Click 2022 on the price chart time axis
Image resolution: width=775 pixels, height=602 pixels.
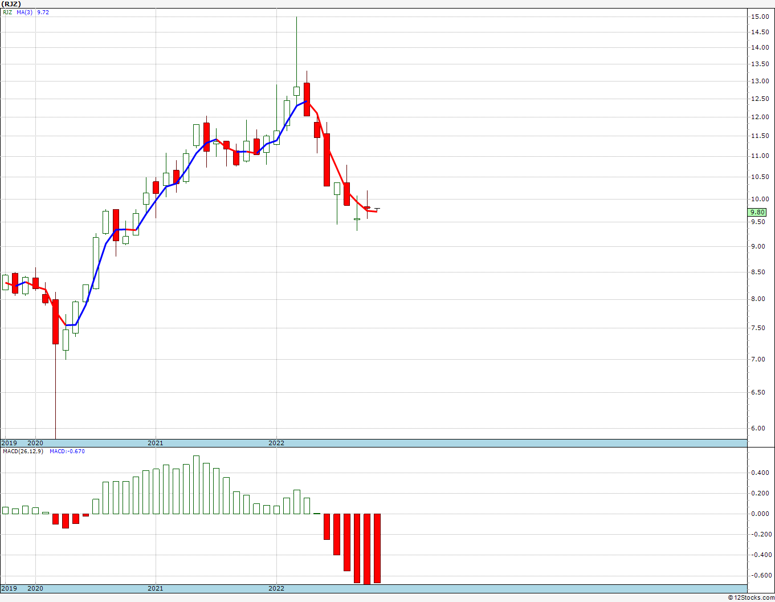pyautogui.click(x=276, y=443)
